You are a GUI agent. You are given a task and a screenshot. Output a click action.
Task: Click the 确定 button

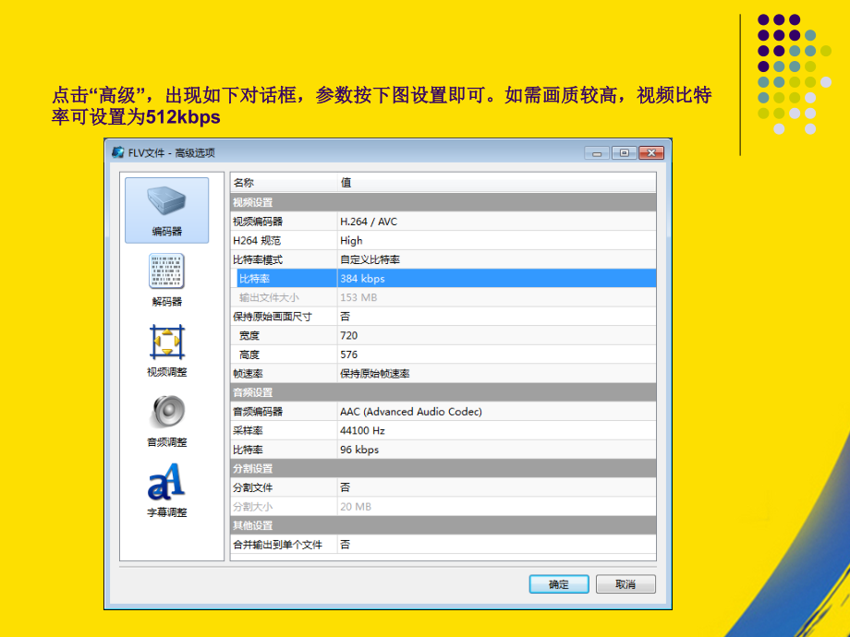(x=559, y=583)
